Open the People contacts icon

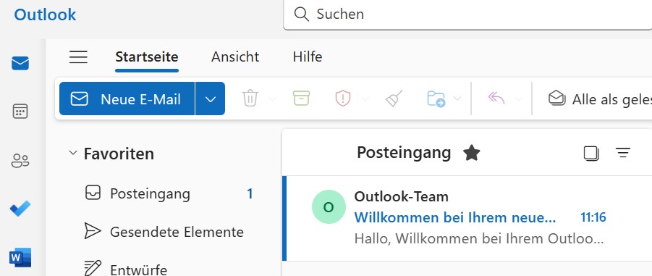coord(20,160)
